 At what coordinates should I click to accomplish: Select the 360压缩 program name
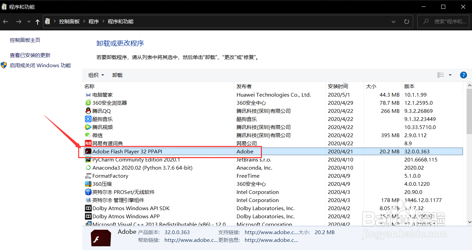pyautogui.click(x=102, y=184)
